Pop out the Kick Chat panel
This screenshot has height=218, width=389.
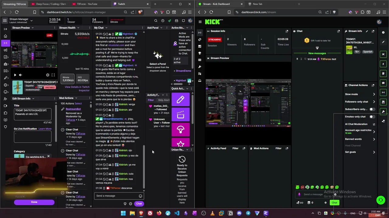[x=339, y=31]
